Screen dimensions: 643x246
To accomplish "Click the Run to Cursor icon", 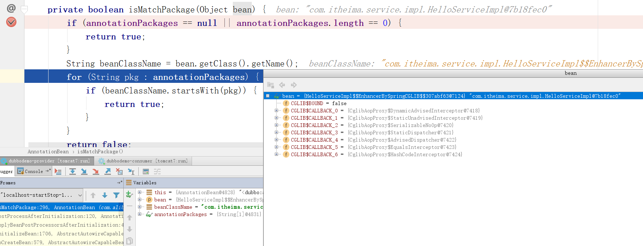I will pos(131,172).
